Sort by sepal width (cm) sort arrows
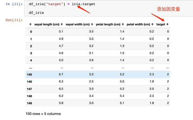The width and height of the screenshot is (193, 120). tap(92, 24)
